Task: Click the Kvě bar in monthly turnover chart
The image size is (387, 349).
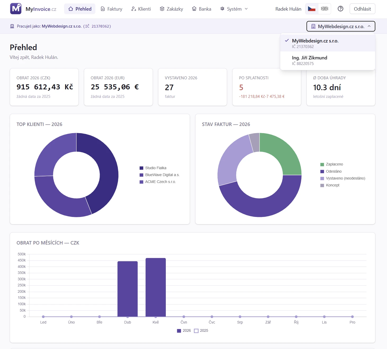Action: 156,287
